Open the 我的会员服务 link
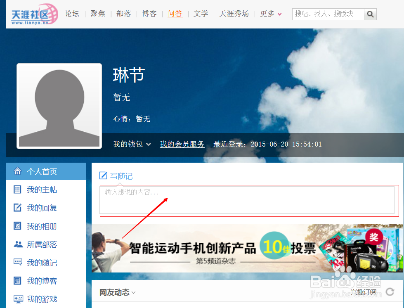 182,144
